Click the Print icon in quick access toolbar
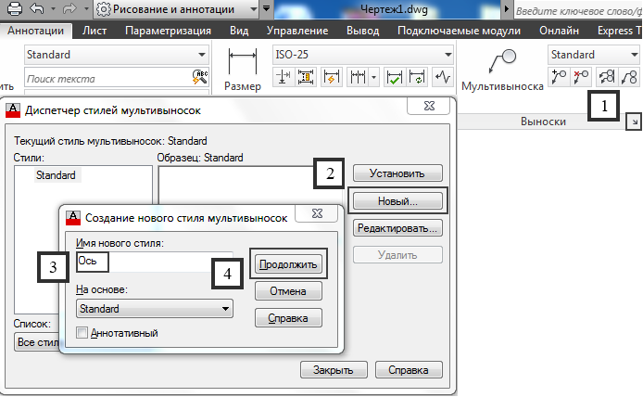The width and height of the screenshot is (643, 397). click(x=15, y=8)
